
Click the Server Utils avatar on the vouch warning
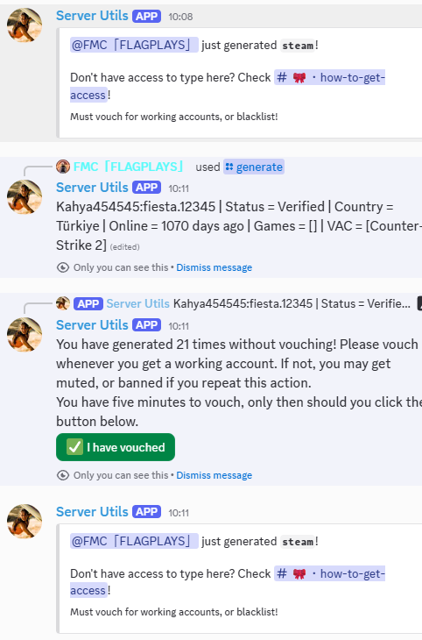click(x=25, y=335)
